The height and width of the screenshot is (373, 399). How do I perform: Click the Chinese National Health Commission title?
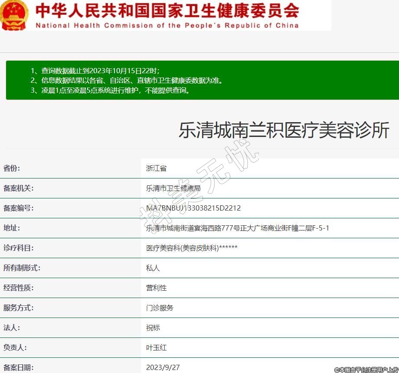tap(167, 10)
